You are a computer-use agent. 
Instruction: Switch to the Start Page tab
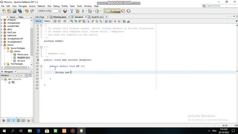40,17
